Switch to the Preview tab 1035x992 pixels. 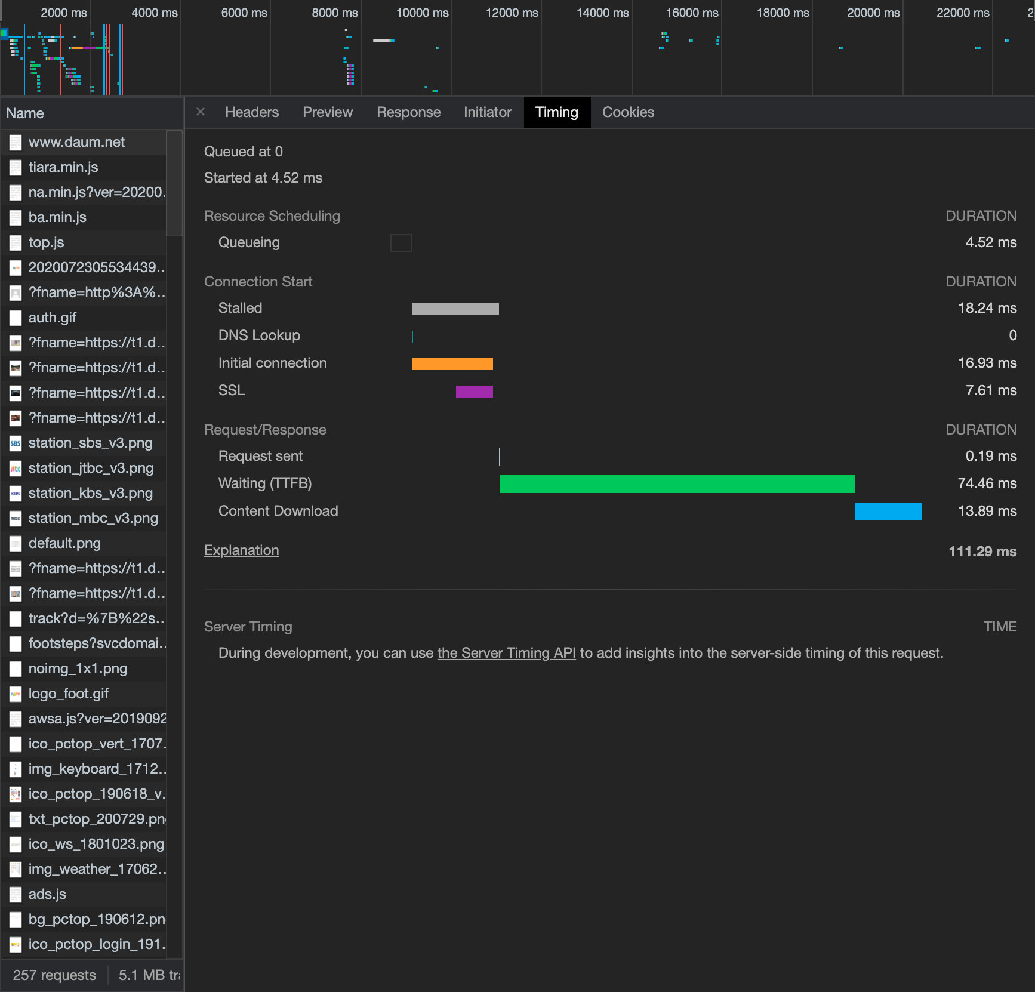328,112
